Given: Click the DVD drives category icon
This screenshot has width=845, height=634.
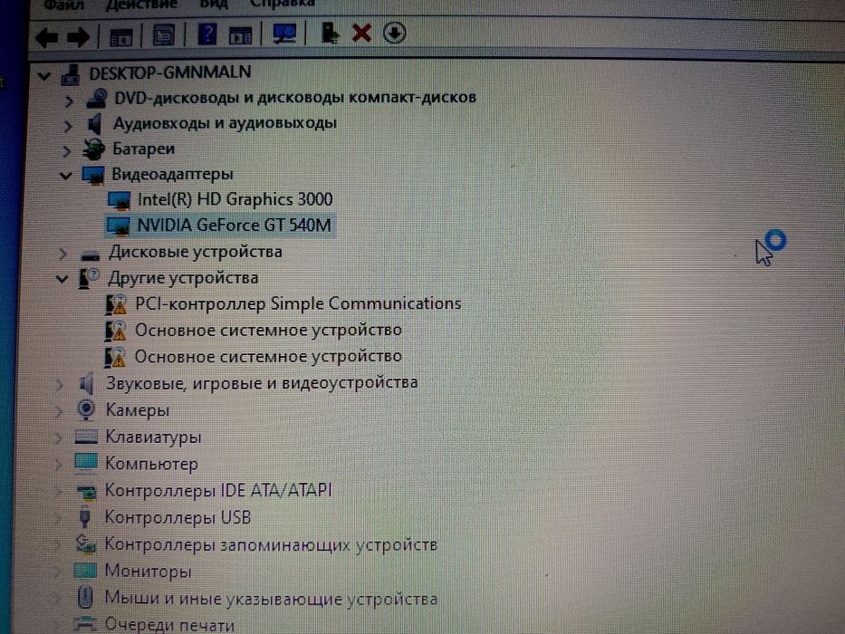Looking at the screenshot, I should [97, 99].
